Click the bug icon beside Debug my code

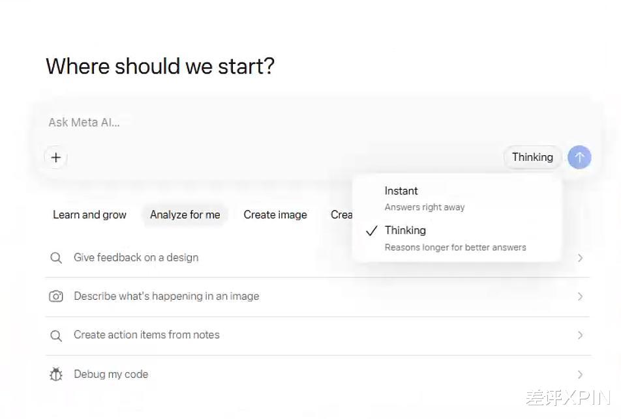tap(56, 375)
